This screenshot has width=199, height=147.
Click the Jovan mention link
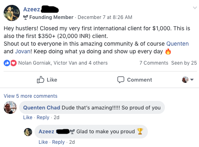coord(23,51)
